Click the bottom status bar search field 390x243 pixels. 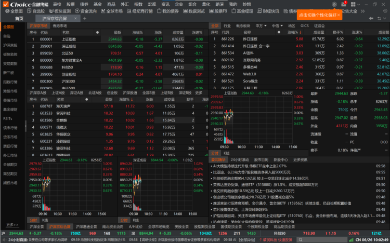[x=321, y=240]
